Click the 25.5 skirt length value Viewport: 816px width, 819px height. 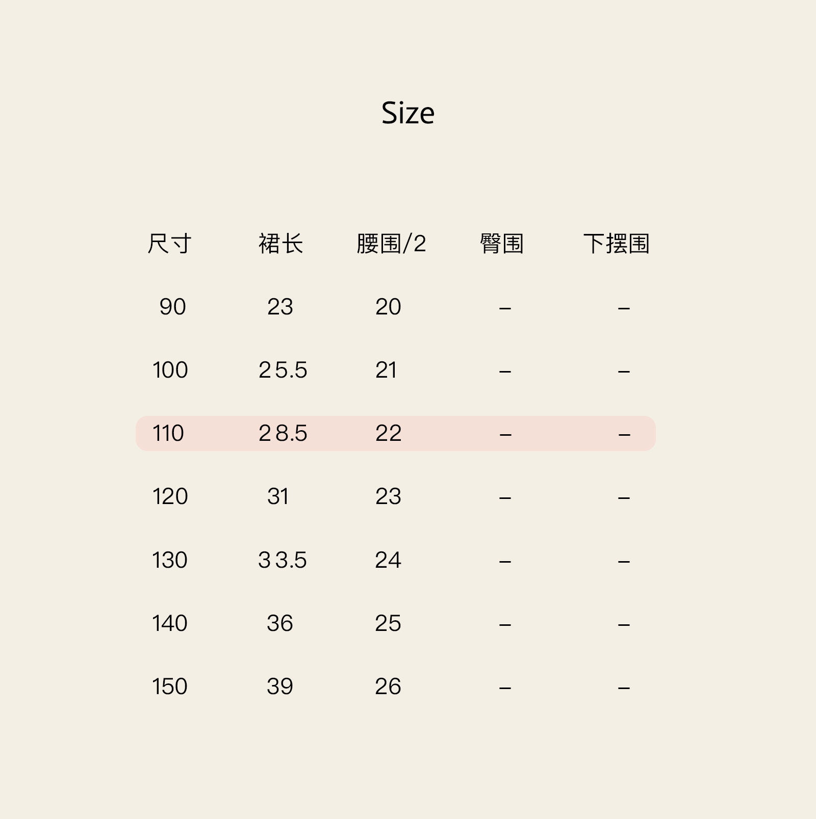[283, 370]
